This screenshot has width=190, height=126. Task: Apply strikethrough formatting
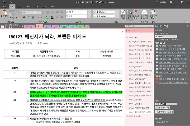[x=38, y=17]
